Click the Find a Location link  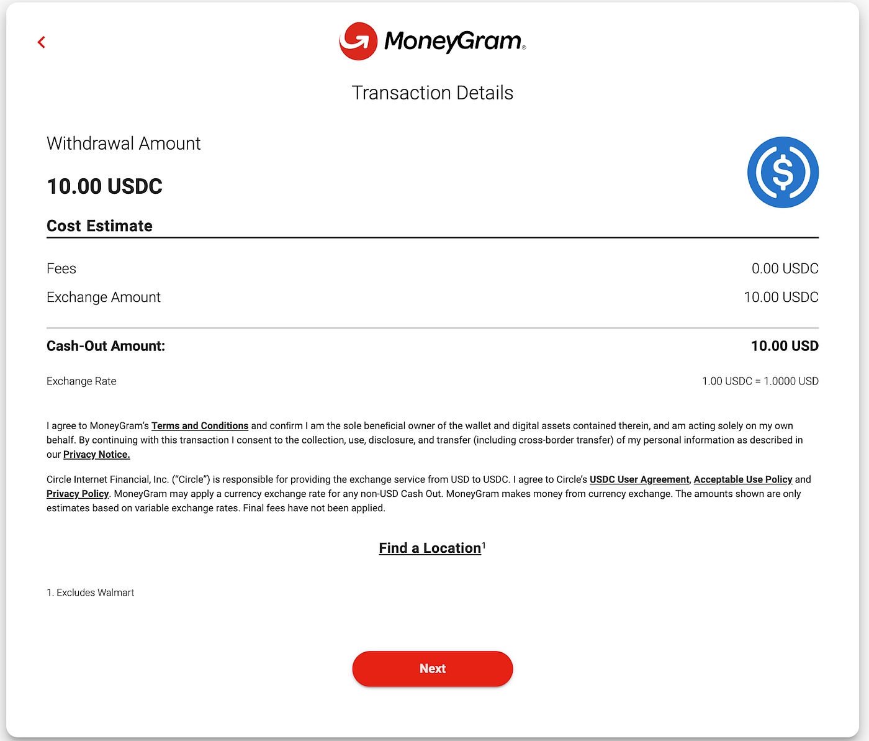[430, 548]
